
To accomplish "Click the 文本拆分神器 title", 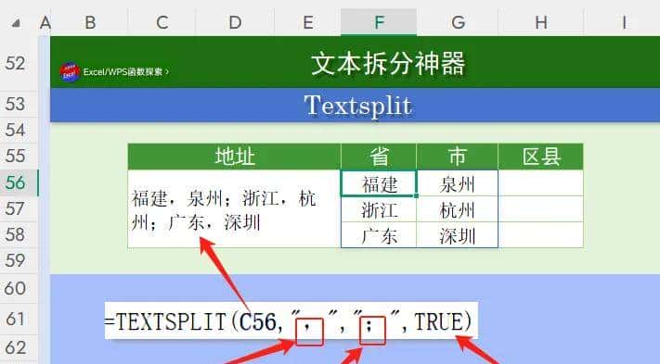I will [388, 63].
